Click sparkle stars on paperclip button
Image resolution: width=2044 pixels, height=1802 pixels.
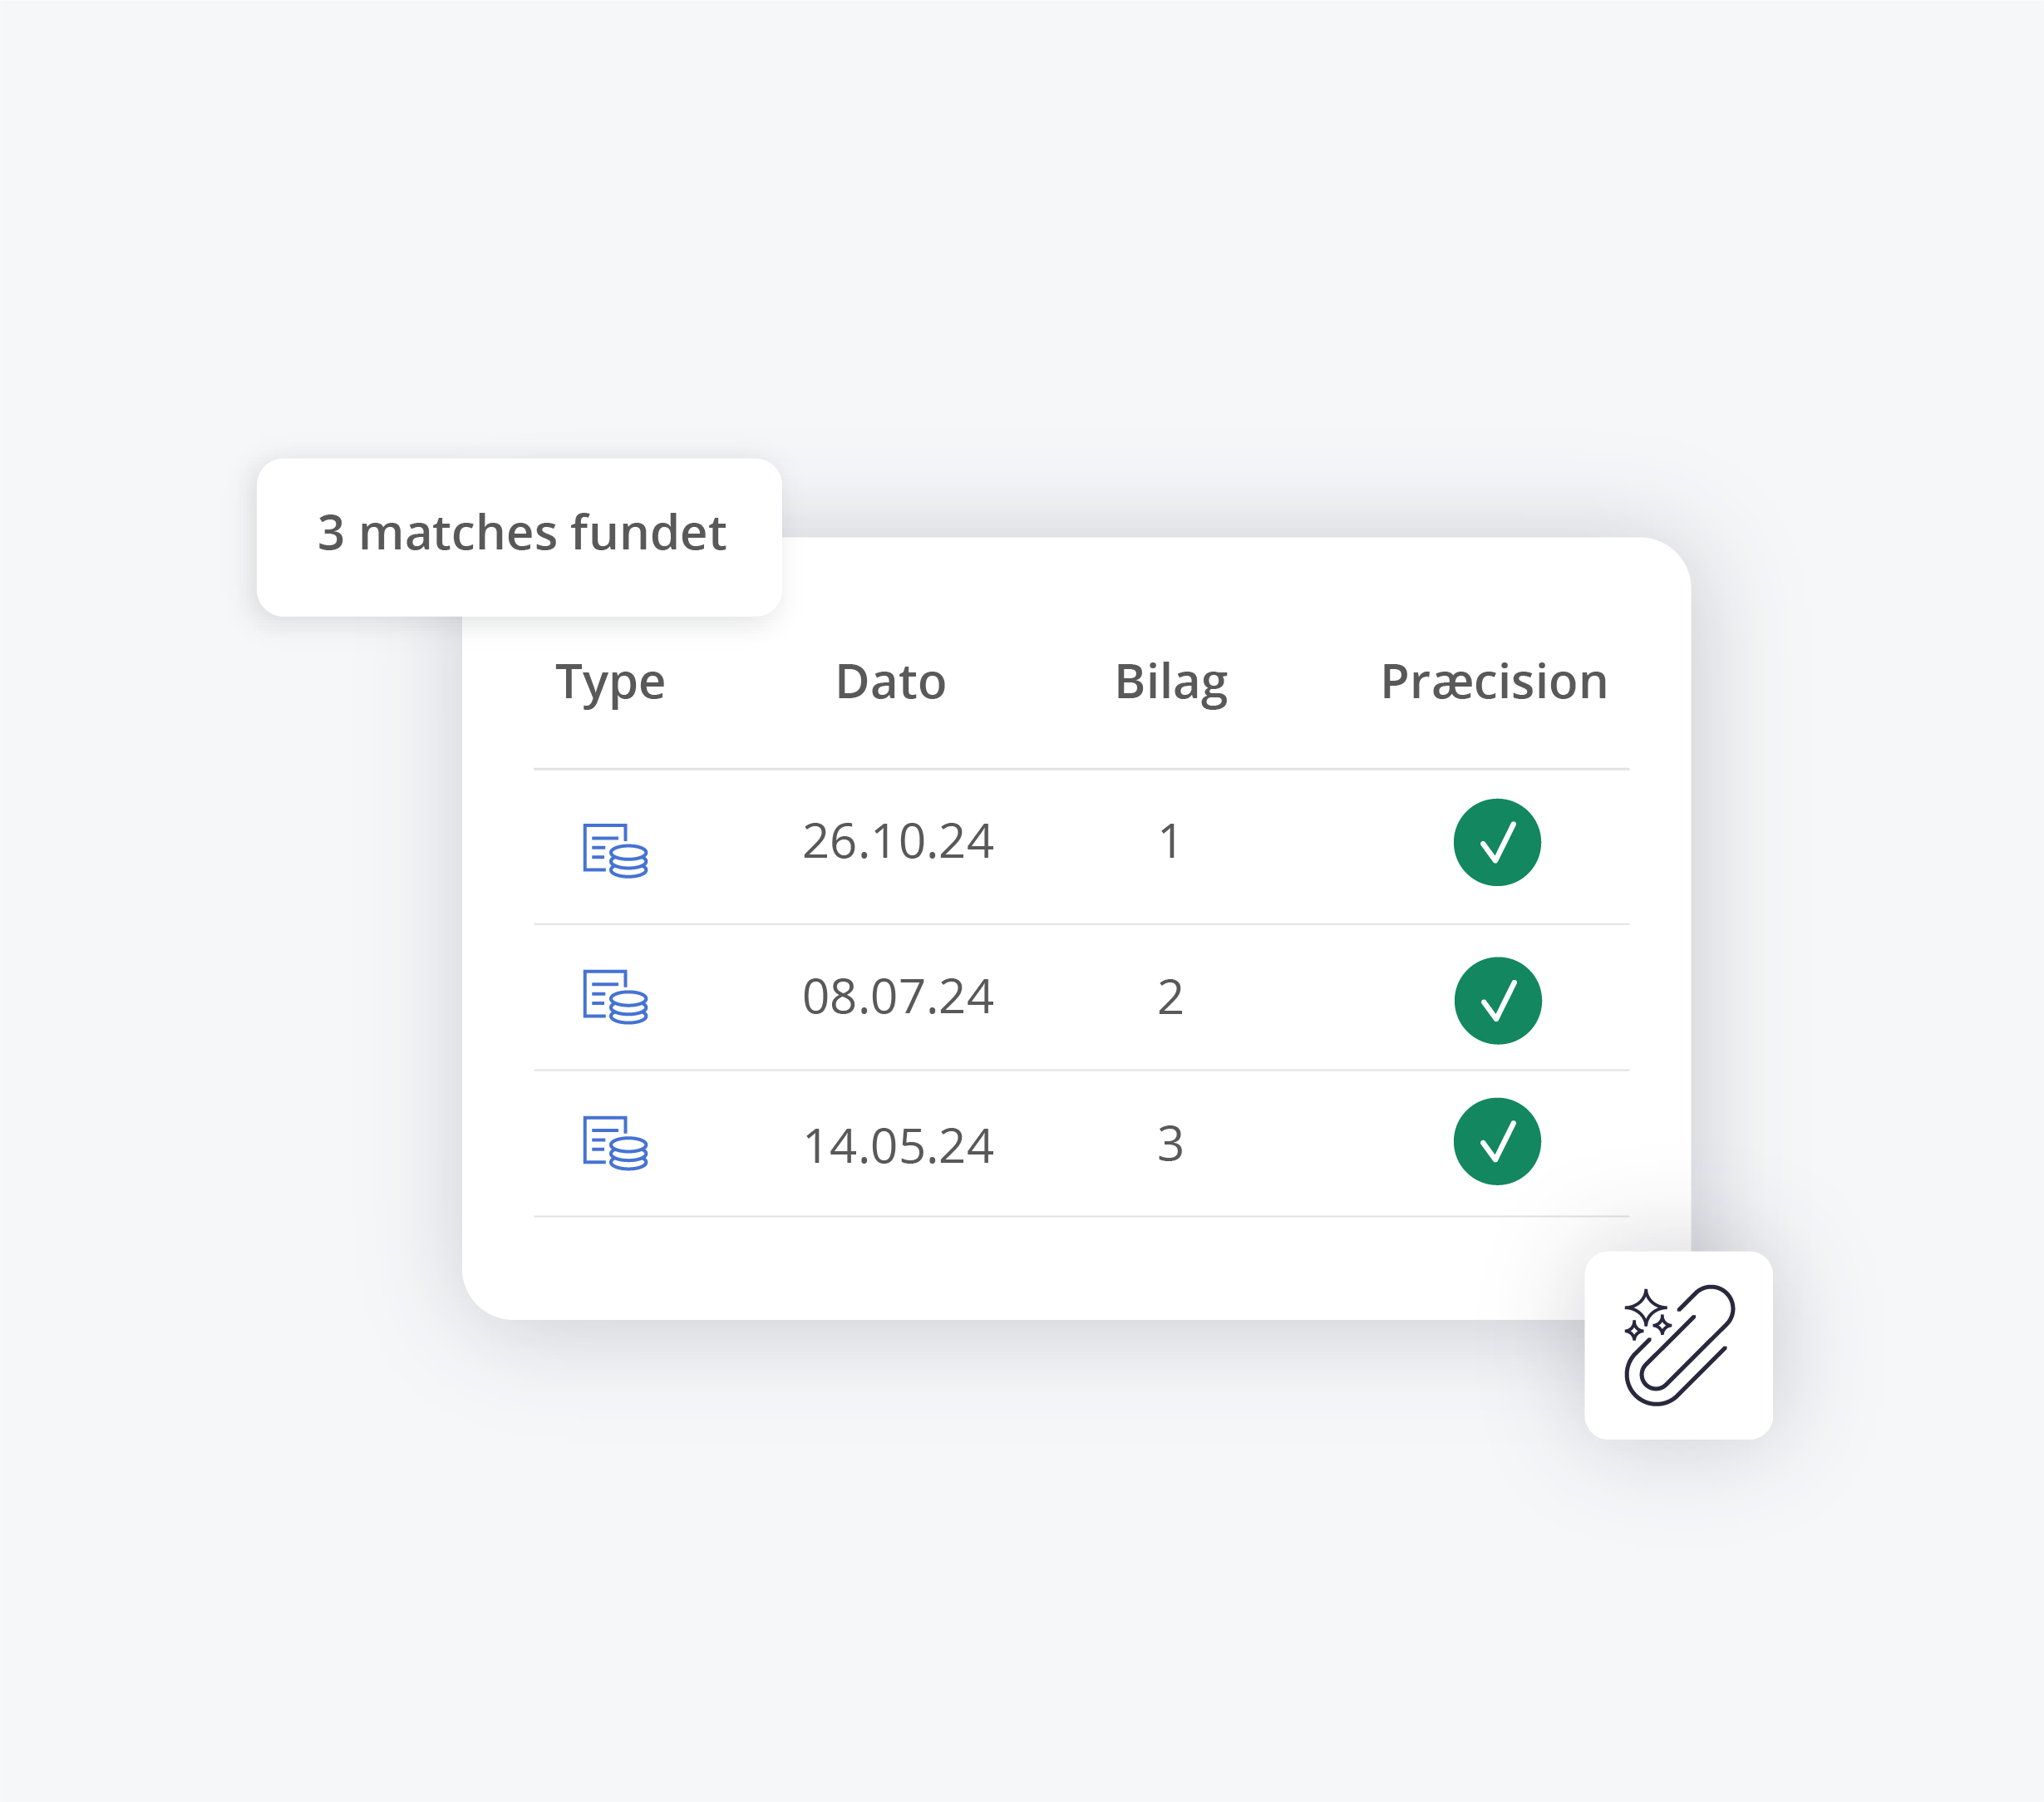(1647, 1314)
